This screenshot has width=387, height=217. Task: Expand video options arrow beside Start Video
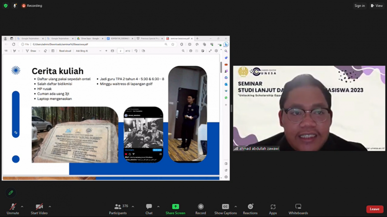click(50, 206)
